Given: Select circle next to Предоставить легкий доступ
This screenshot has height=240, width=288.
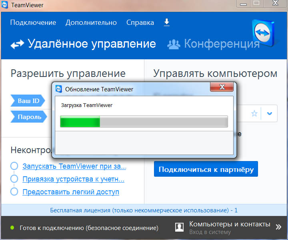Looking at the screenshot, I should 14,192.
